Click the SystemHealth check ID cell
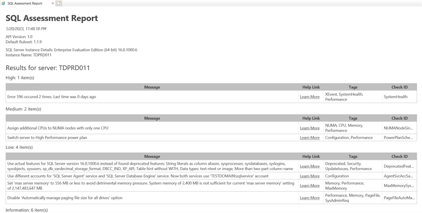Image resolution: width=422 pixels, height=213 pixels. click(x=399, y=97)
